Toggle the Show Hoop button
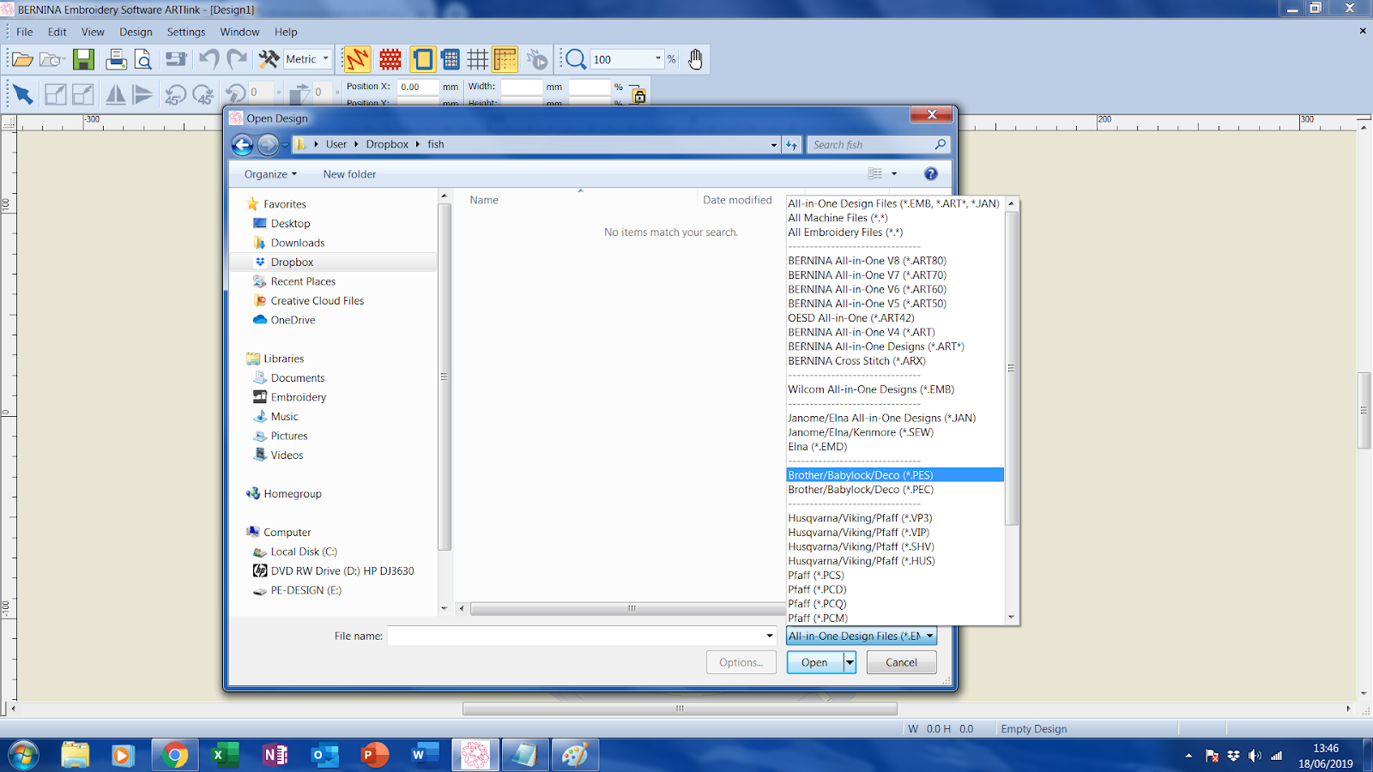Viewport: 1373px width, 772px height. [423, 59]
